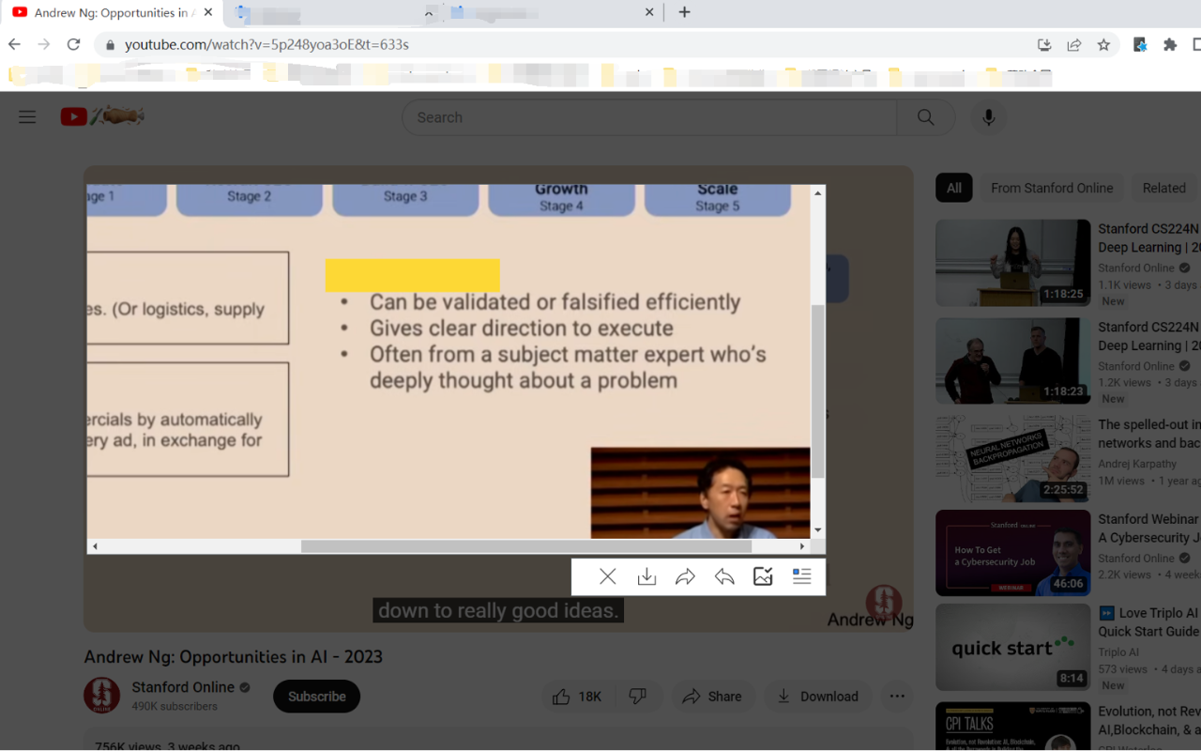Focus the YouTube search field
This screenshot has height=751, width=1201.
[x=649, y=117]
